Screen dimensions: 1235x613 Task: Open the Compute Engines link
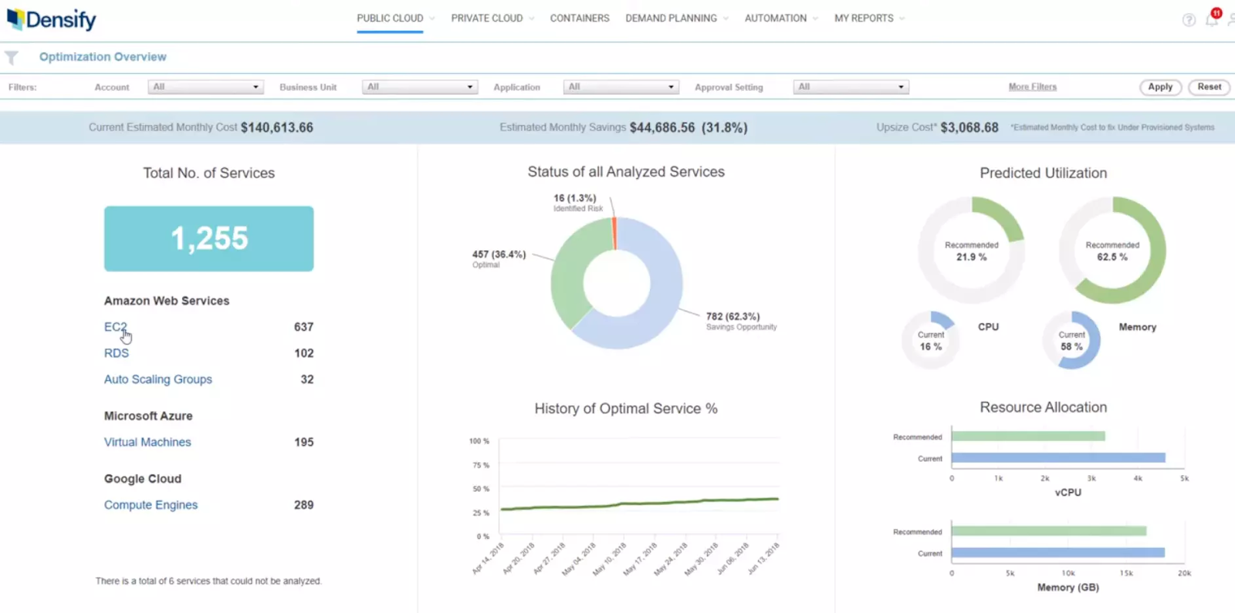(x=151, y=505)
